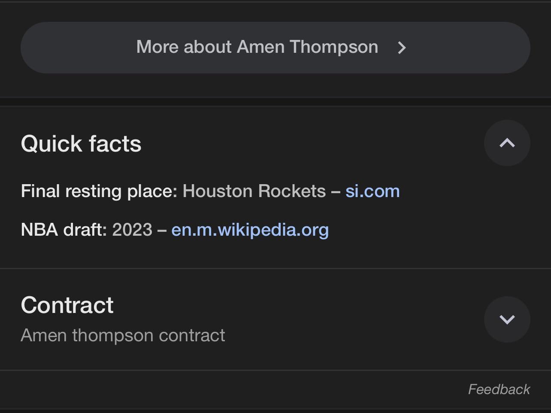The width and height of the screenshot is (551, 413).
Task: Click the Quick facts heading
Action: [81, 143]
